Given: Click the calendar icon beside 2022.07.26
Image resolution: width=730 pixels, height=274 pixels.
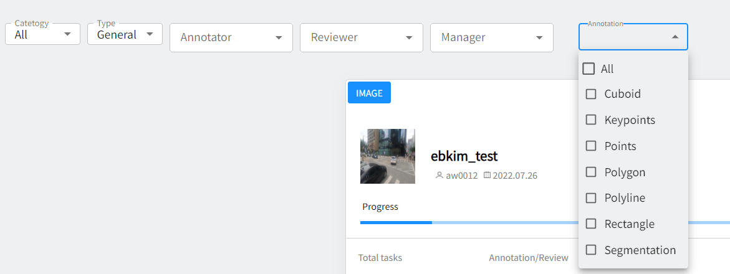Looking at the screenshot, I should pyautogui.click(x=487, y=176).
